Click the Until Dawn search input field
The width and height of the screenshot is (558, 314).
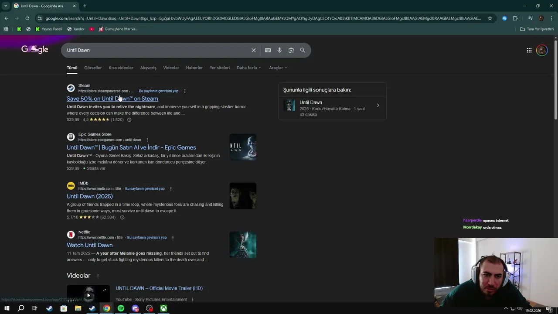[x=157, y=50]
